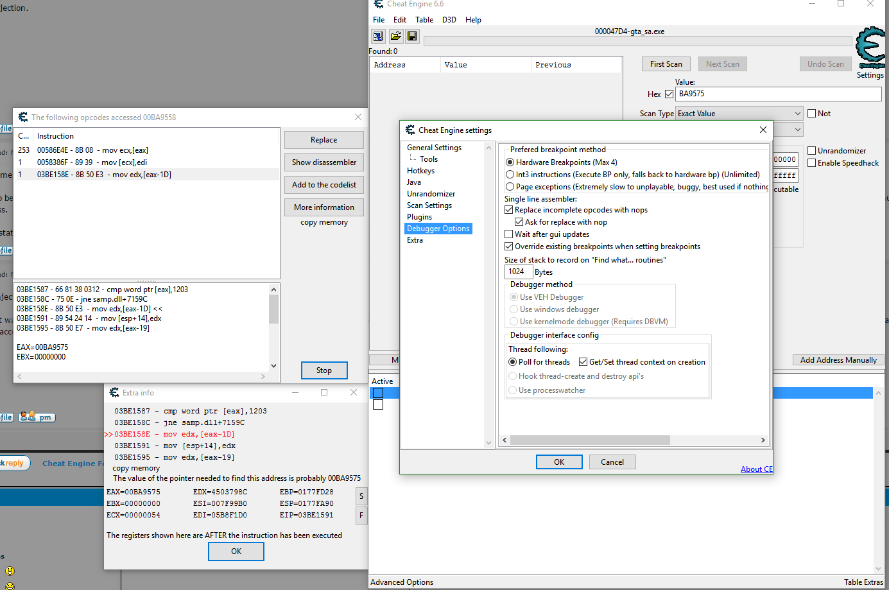Enable Wait after gui updates
This screenshot has height=590, width=889.
[509, 234]
